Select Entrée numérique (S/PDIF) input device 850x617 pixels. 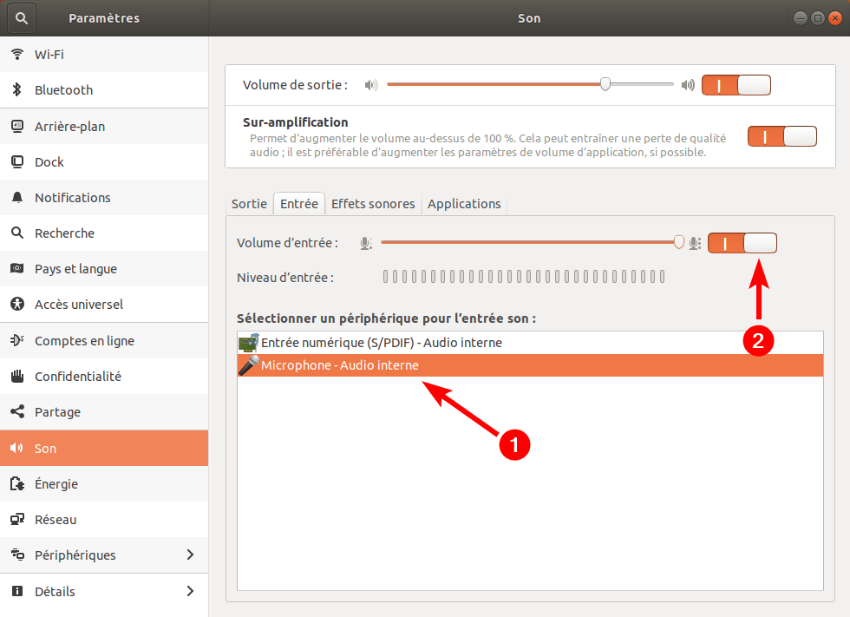coord(530,343)
